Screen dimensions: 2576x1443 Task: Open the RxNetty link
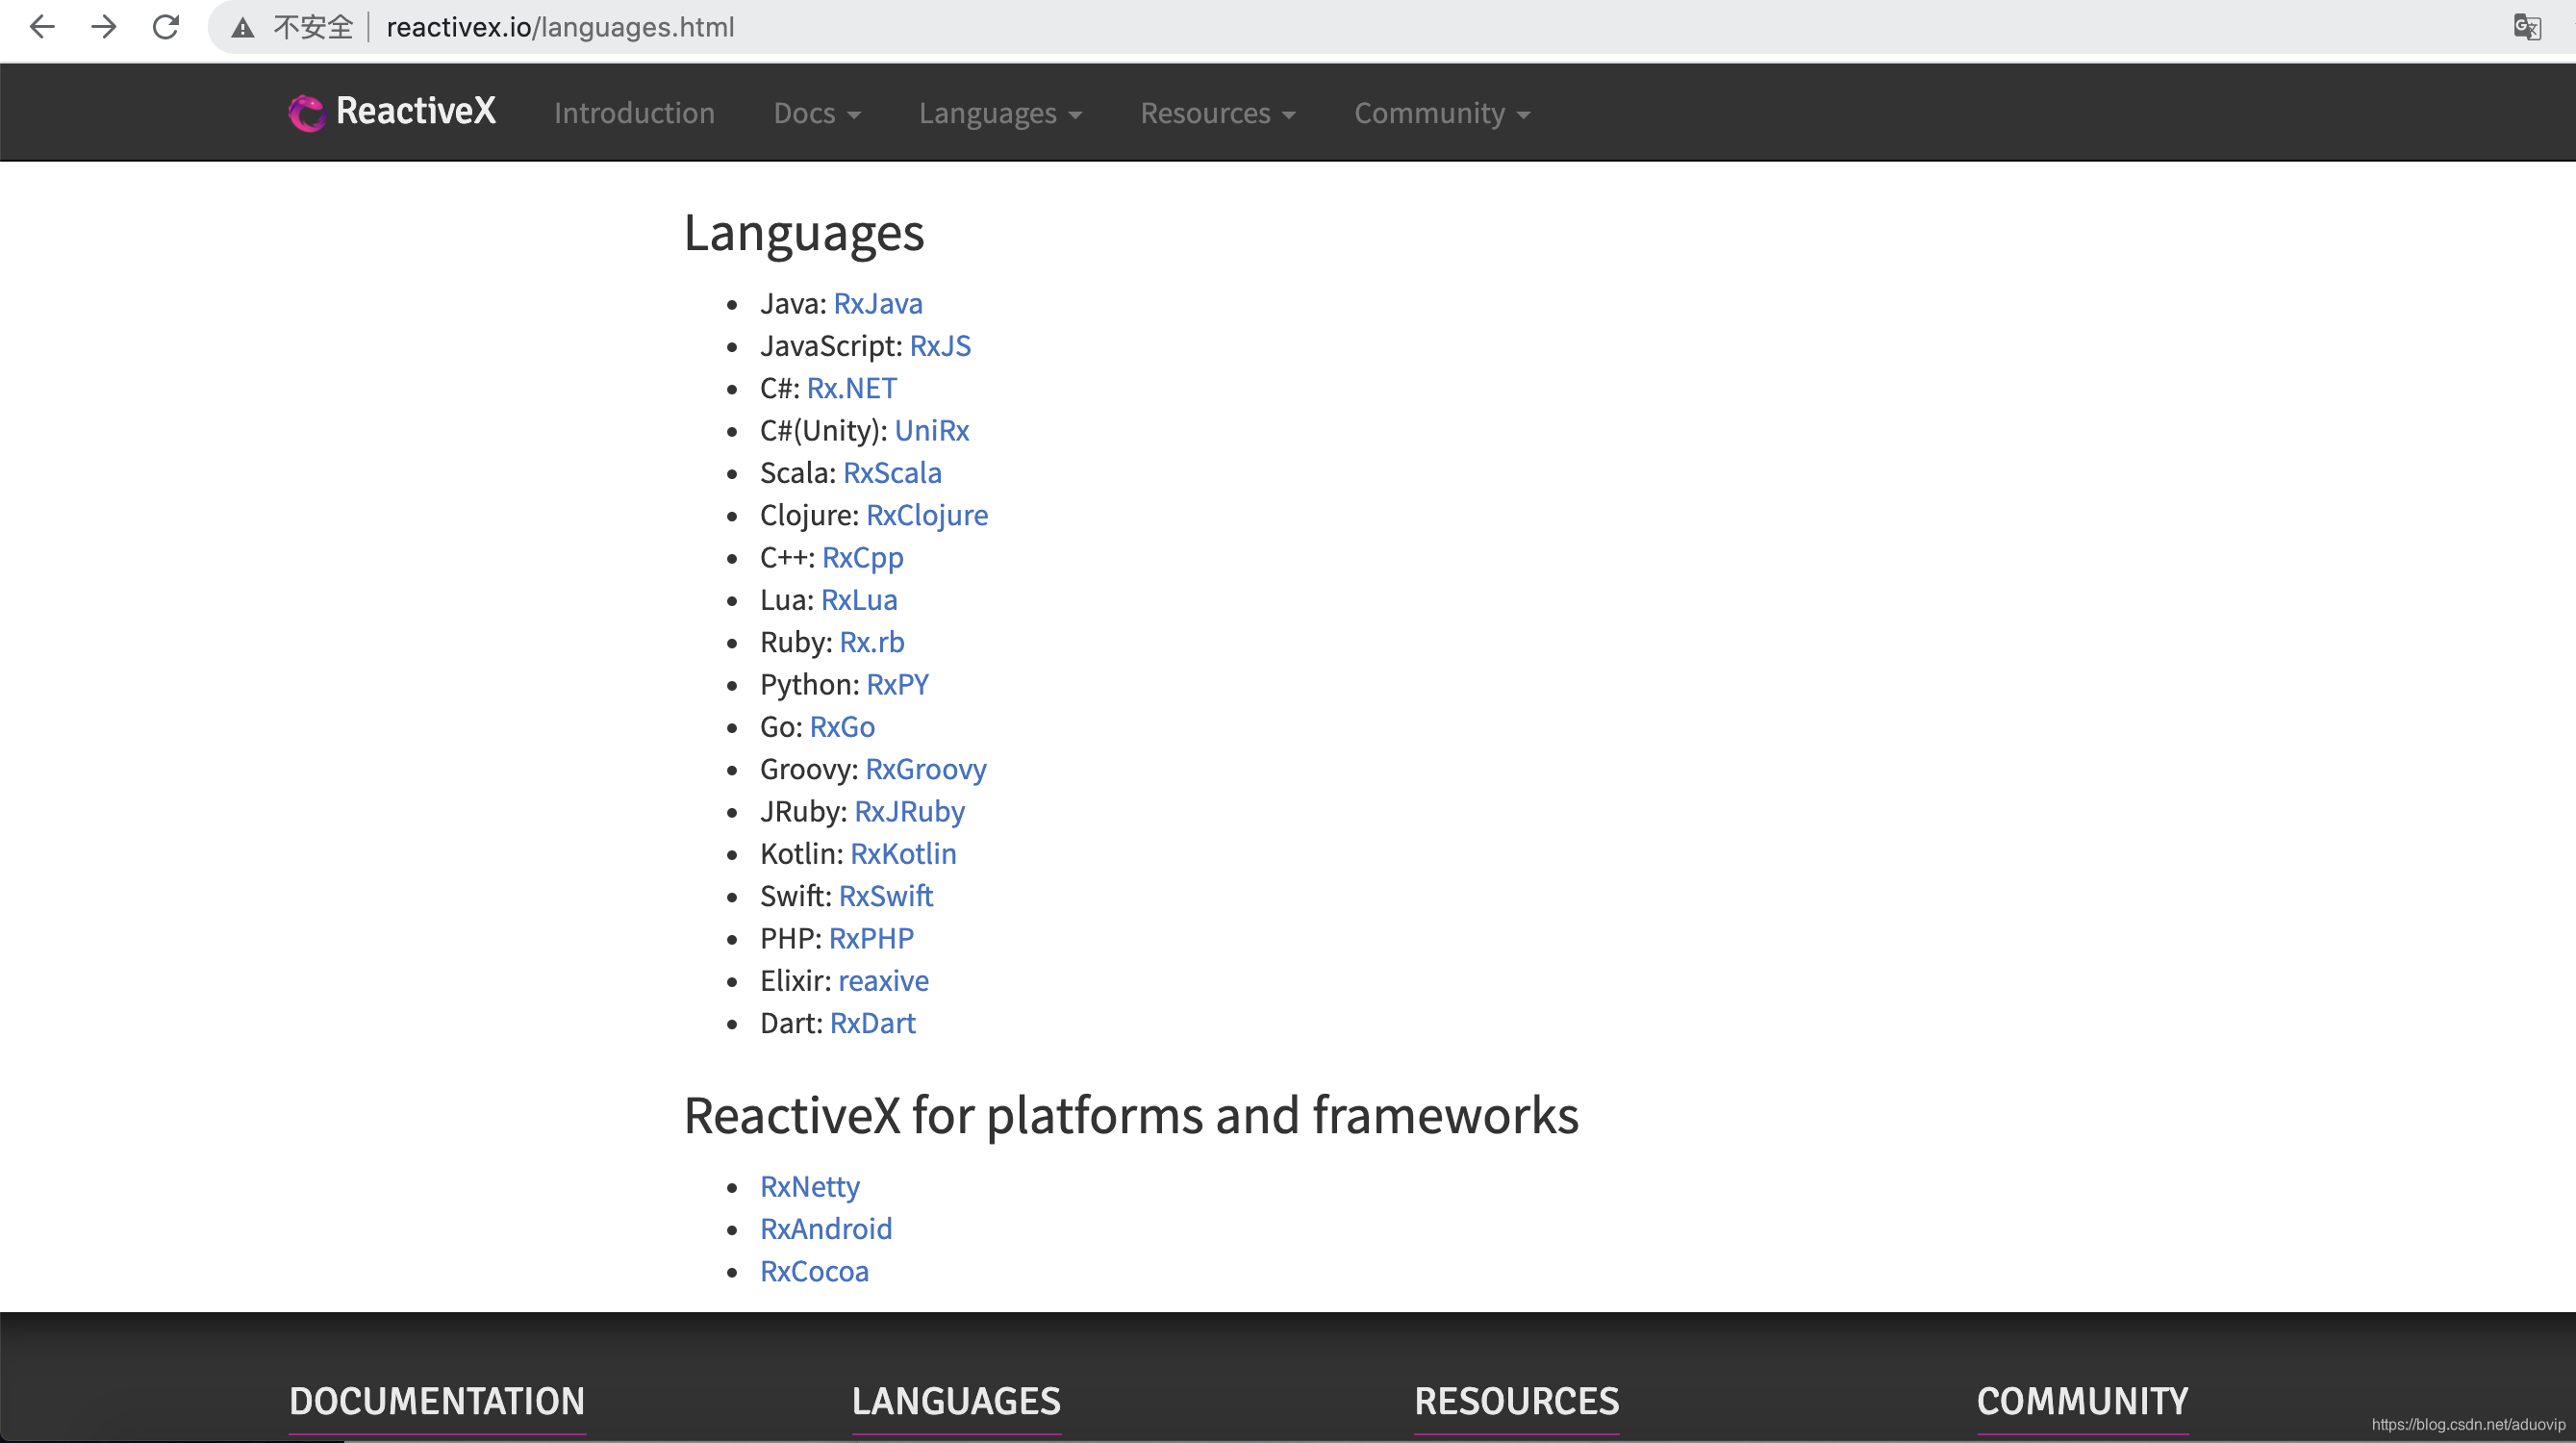(810, 1186)
